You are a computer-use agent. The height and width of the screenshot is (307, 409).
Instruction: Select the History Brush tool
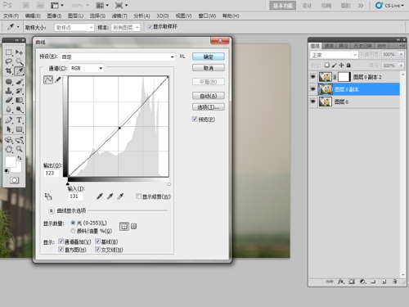(19, 91)
